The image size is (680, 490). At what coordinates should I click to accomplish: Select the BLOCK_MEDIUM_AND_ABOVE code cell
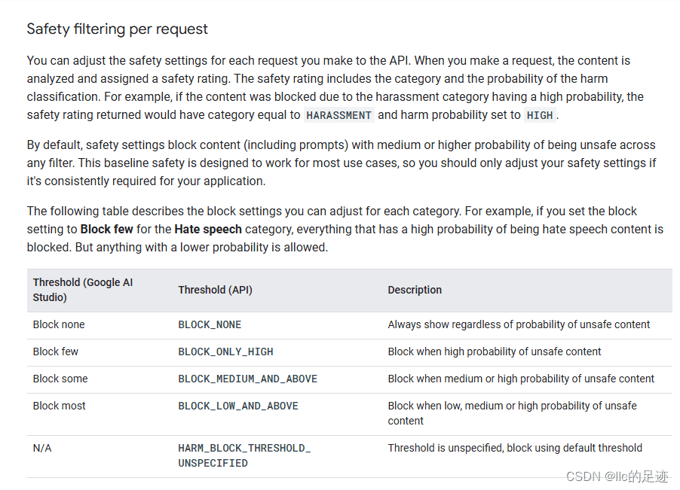point(247,379)
